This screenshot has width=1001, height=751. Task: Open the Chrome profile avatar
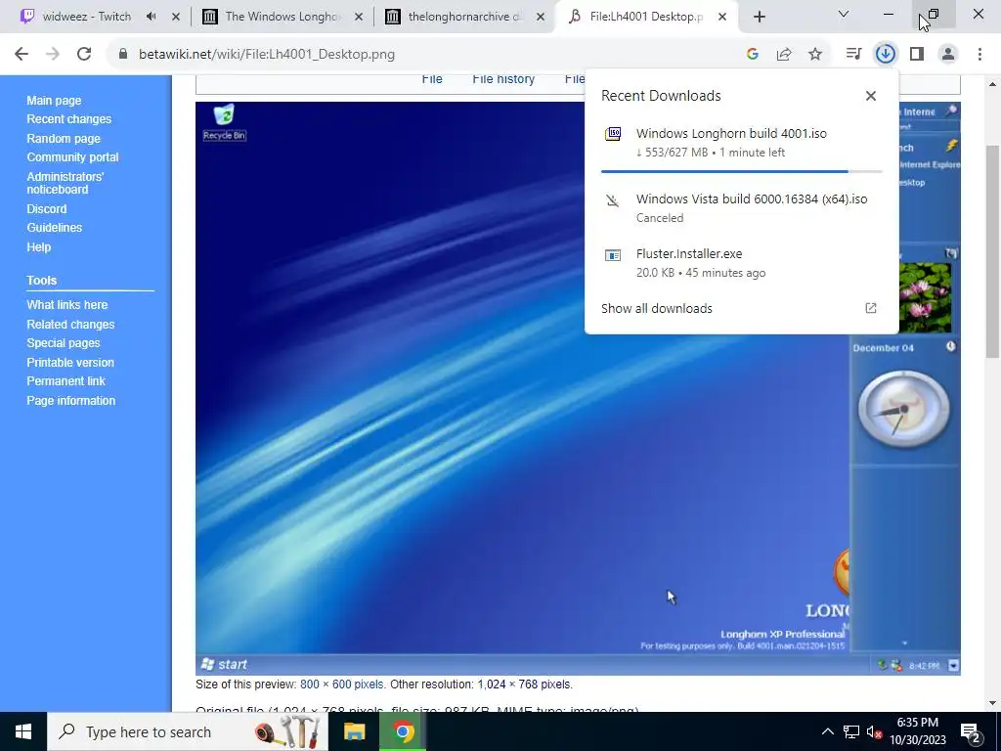pos(948,55)
